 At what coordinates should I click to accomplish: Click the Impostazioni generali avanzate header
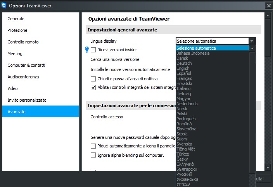tap(173, 30)
